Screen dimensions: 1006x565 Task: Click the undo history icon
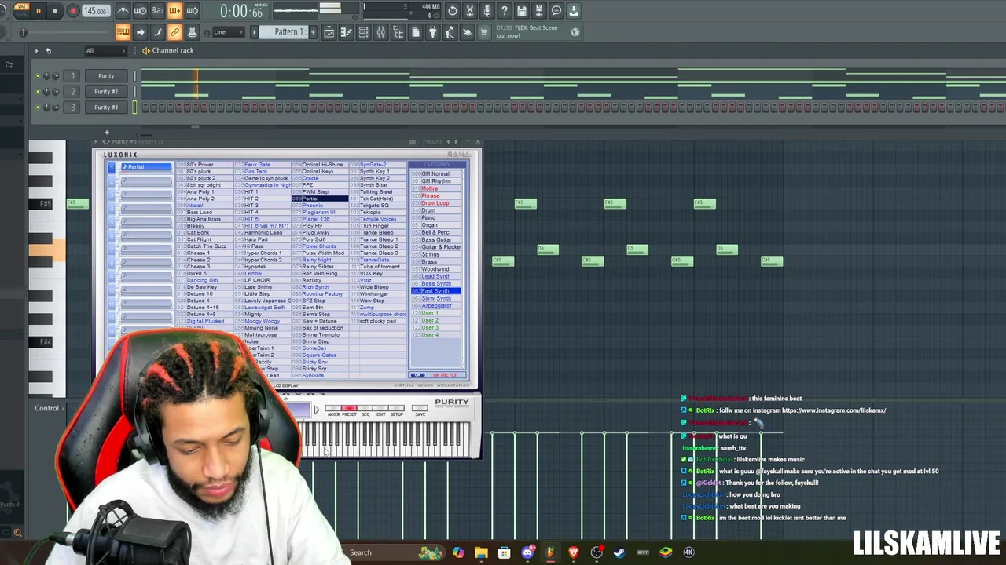pos(453,11)
